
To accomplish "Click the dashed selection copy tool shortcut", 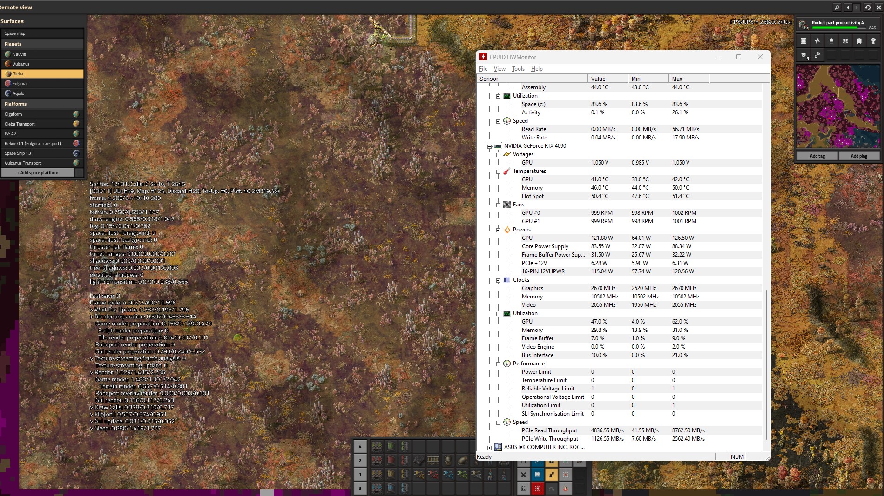I will [x=523, y=489].
